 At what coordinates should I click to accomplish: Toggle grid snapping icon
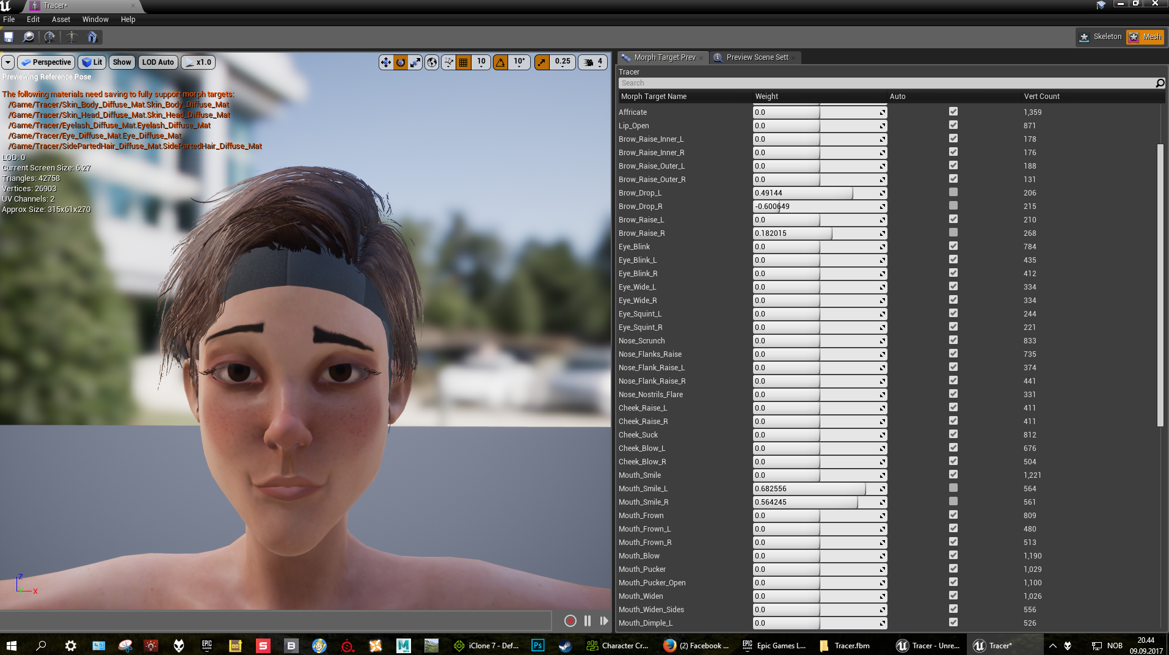coord(464,62)
